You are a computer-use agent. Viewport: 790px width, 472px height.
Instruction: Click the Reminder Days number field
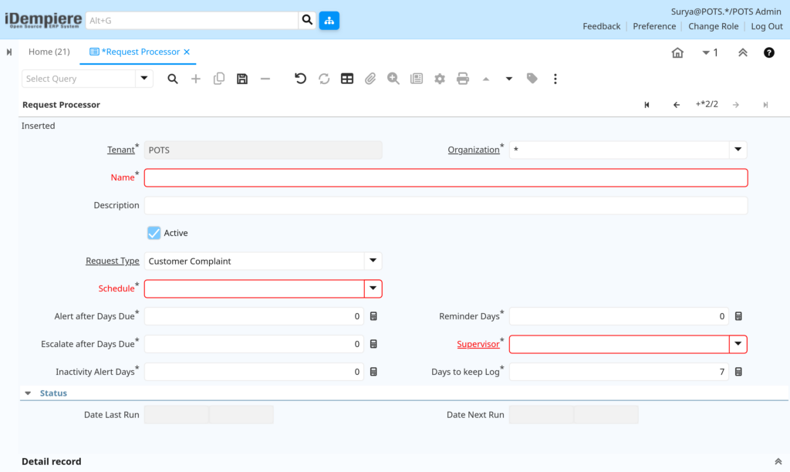619,316
